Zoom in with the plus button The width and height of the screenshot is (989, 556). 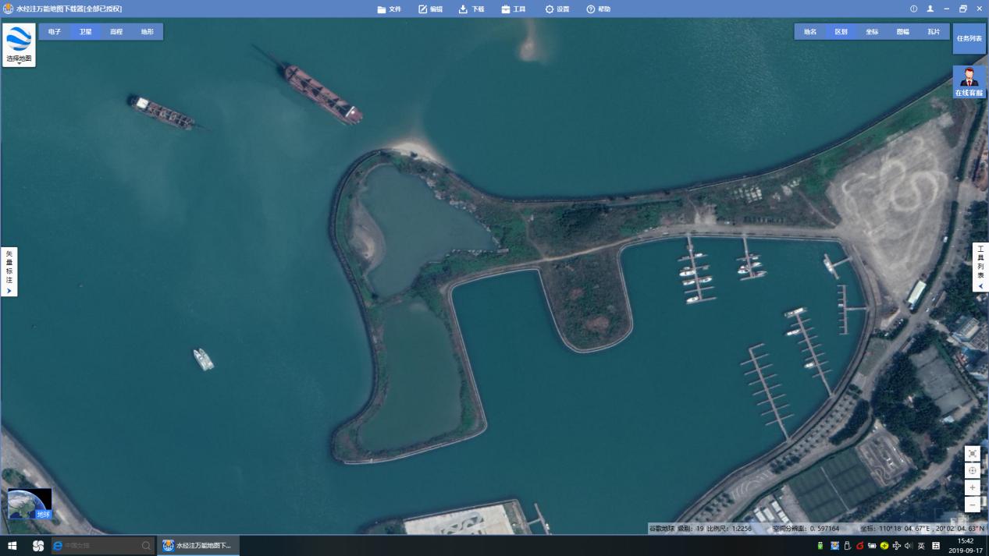[972, 488]
